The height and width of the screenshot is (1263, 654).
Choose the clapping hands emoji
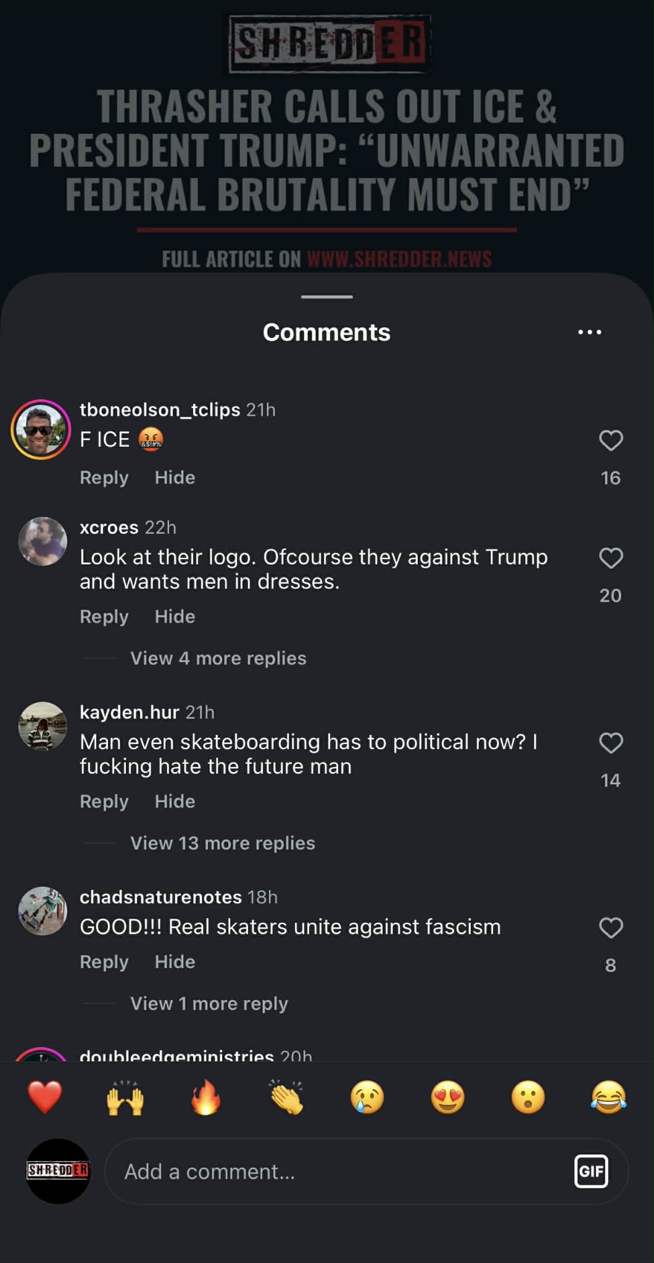[287, 1098]
